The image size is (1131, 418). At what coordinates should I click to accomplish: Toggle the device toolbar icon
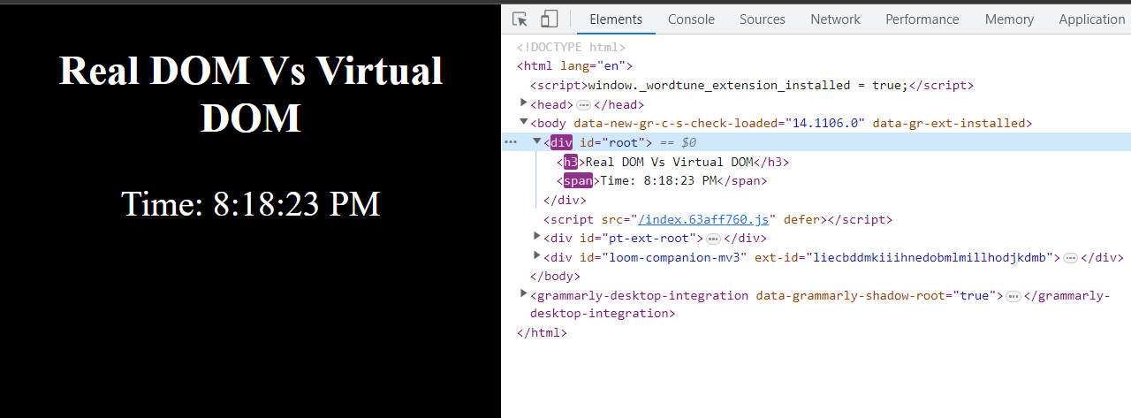549,19
